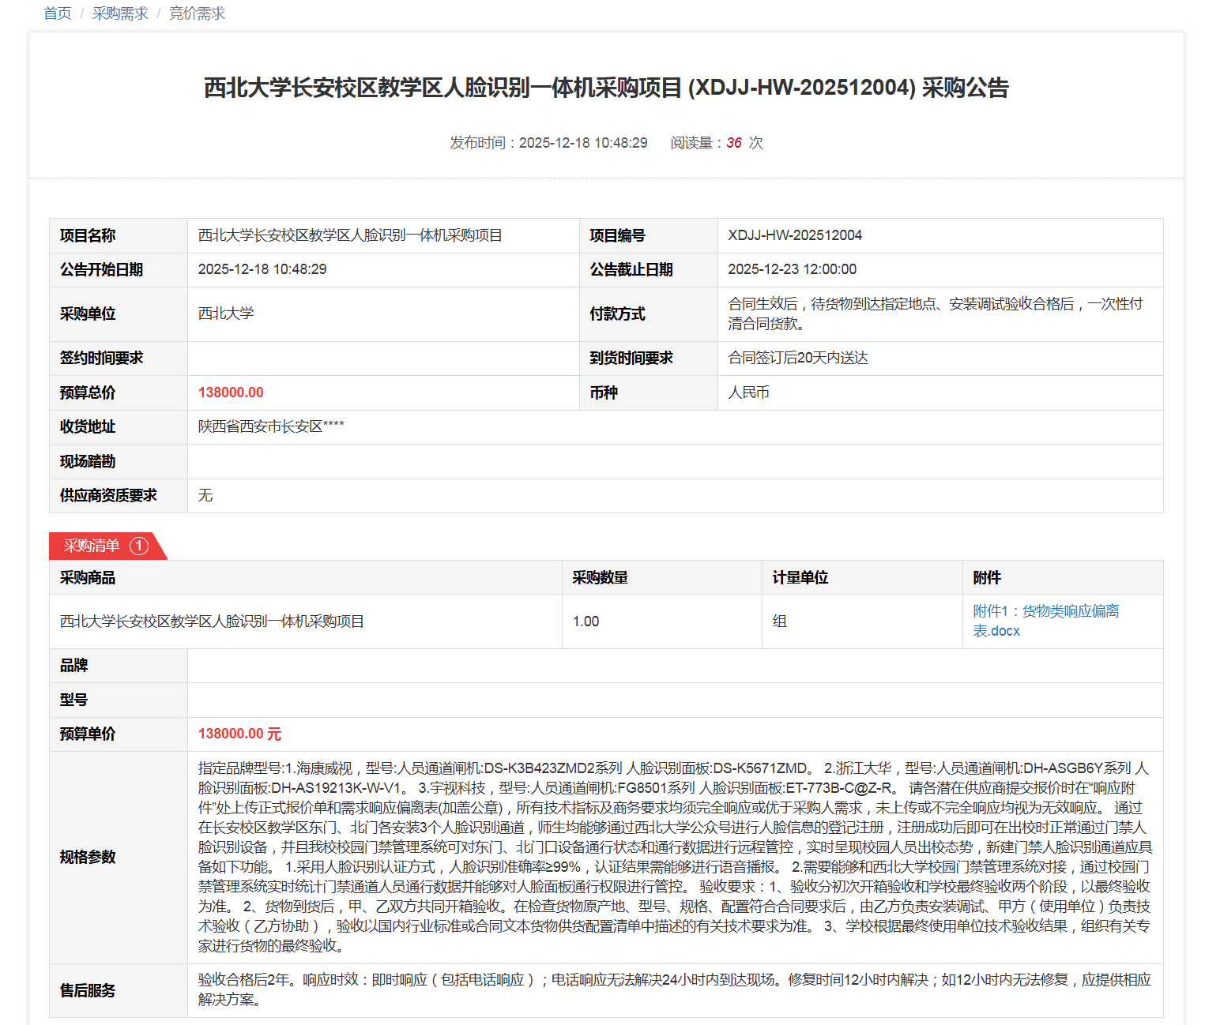1220x1025 pixels.
Task: Select the 竞价需求 breadcrumb item
Action: (x=197, y=13)
